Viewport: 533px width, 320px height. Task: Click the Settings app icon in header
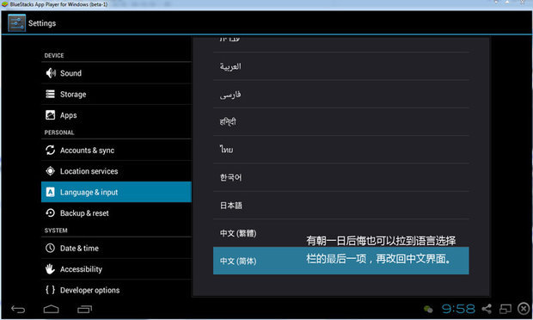[x=16, y=23]
